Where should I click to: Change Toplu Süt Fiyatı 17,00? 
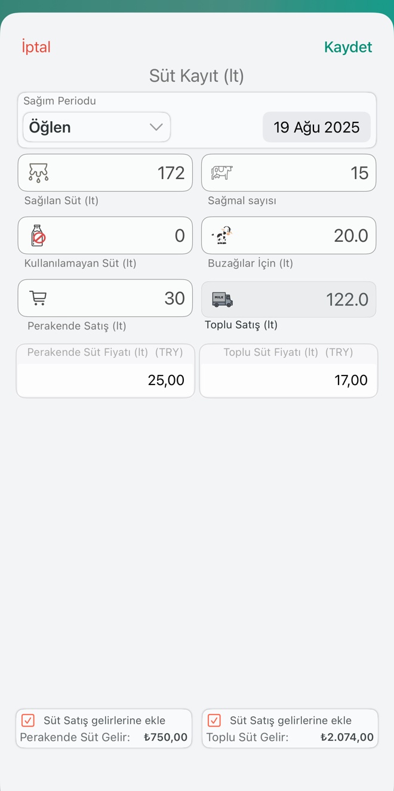click(x=289, y=380)
